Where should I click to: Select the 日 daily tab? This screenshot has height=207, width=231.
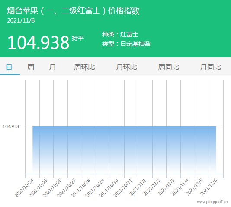(9, 67)
